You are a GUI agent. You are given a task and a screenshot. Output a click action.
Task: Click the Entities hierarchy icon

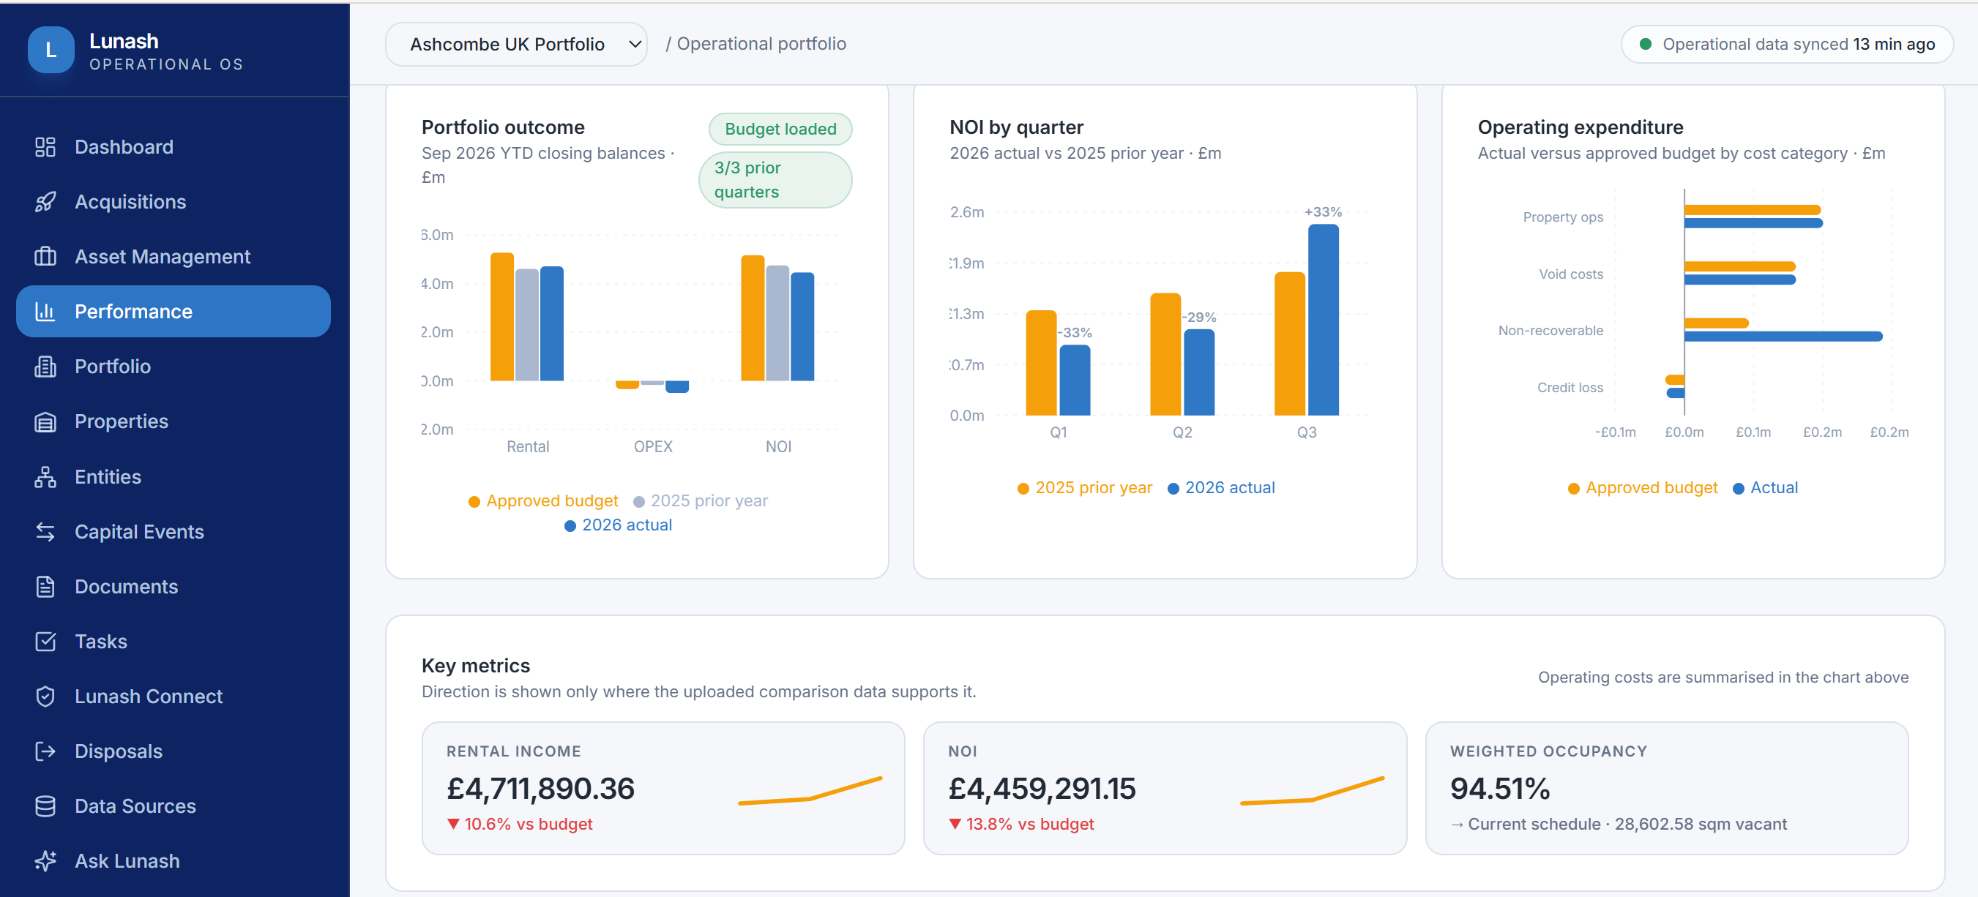(45, 476)
